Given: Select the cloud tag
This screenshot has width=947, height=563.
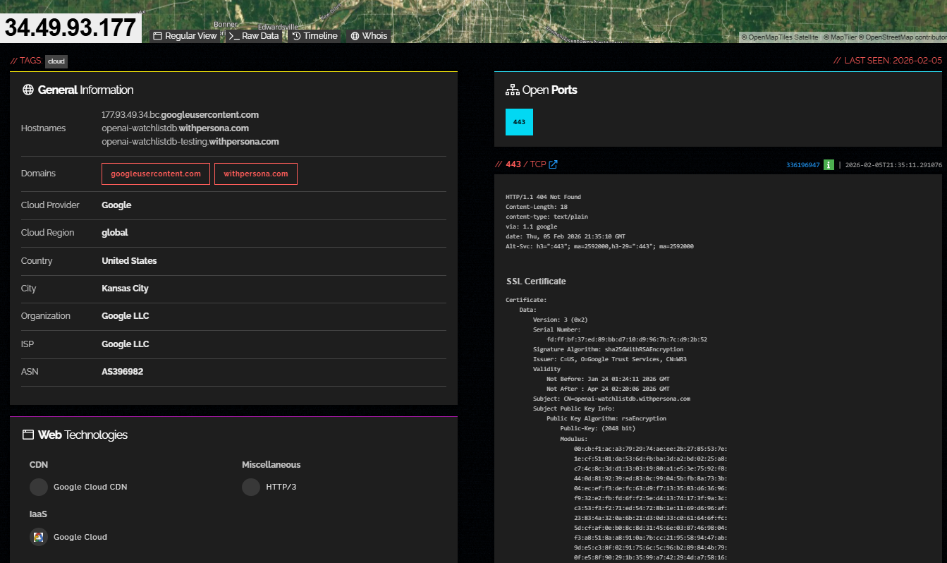Looking at the screenshot, I should 56,61.
